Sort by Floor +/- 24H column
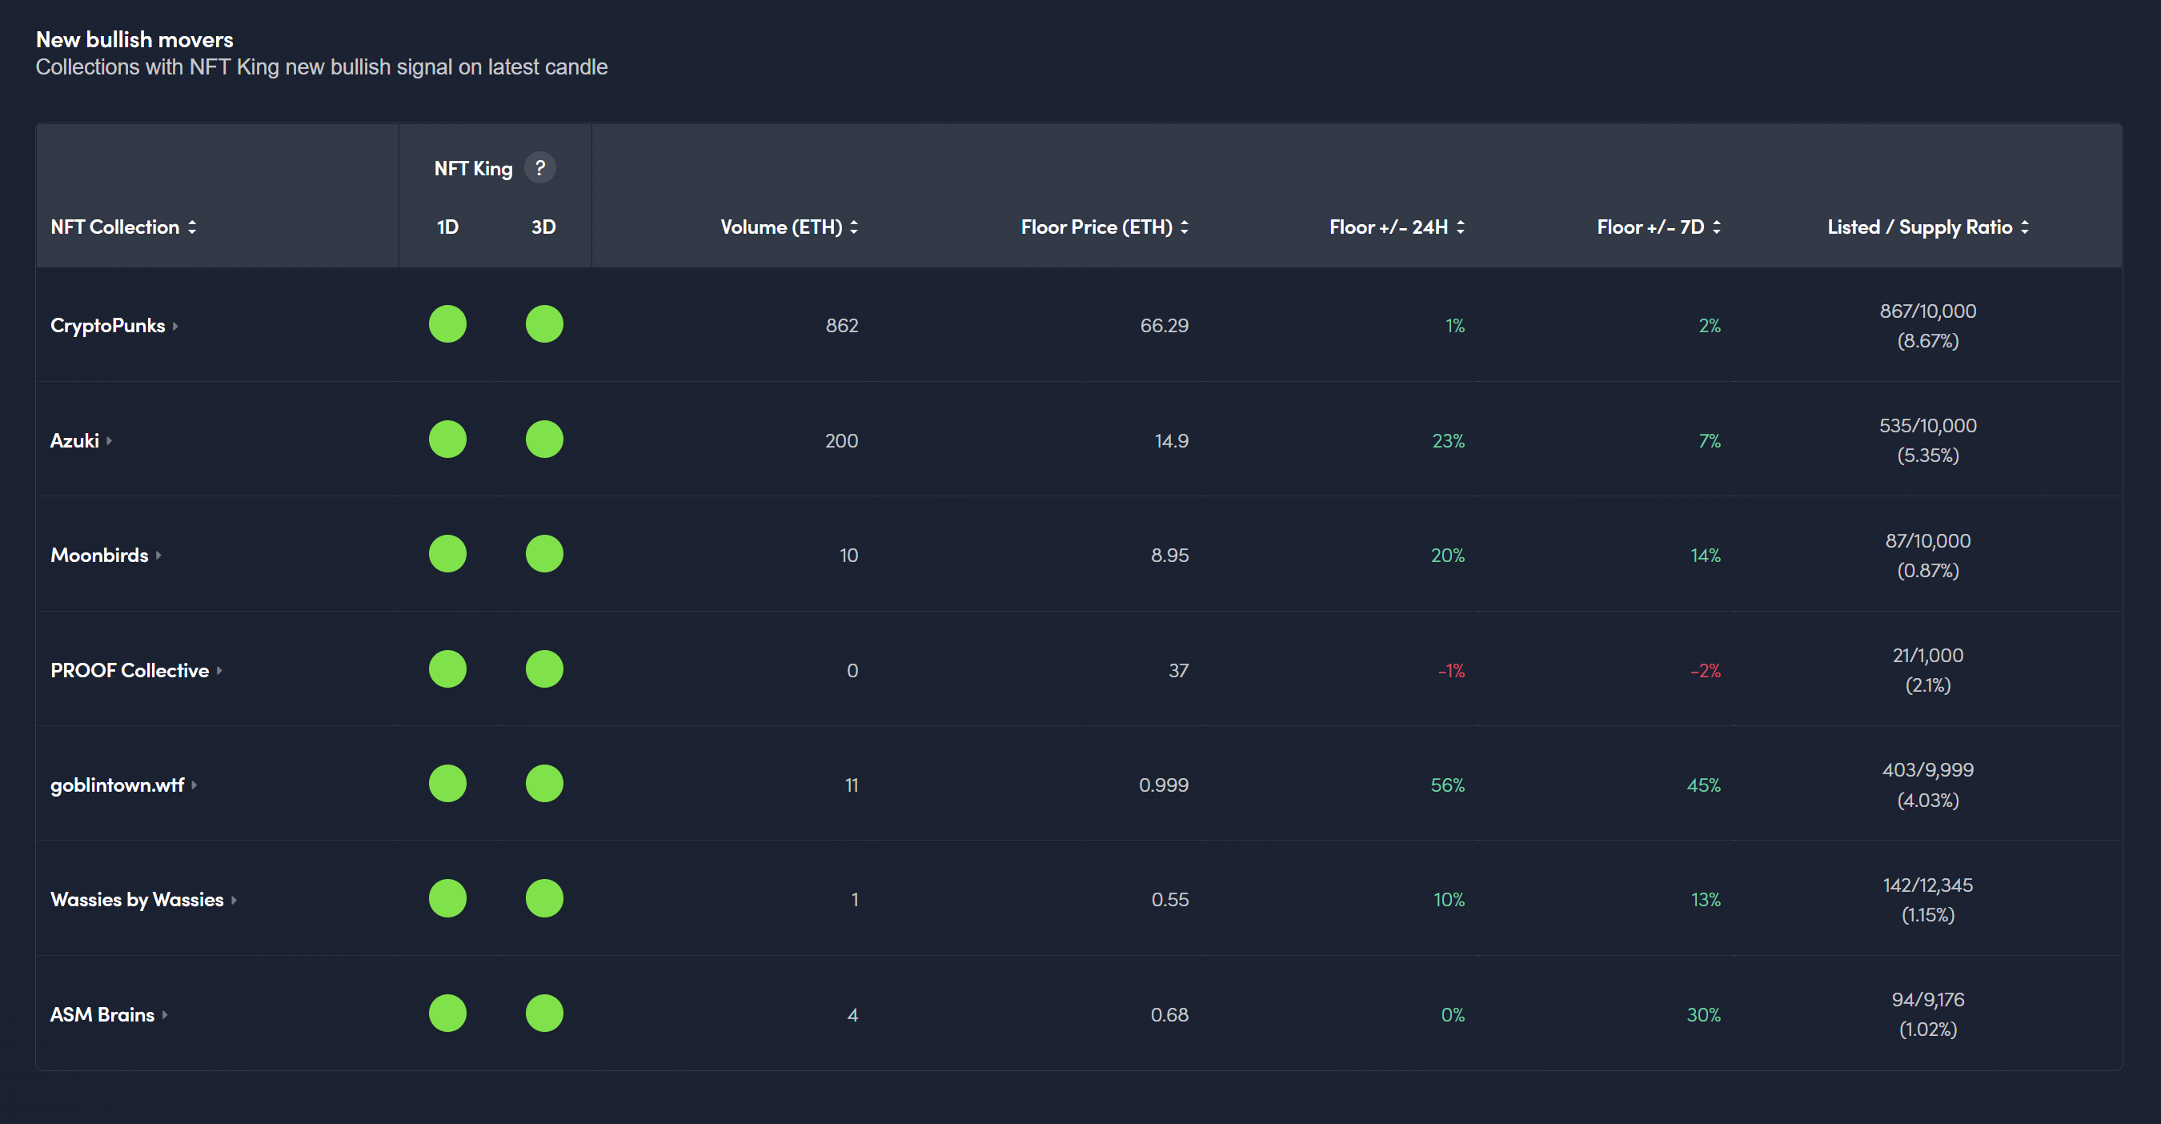Viewport: 2161px width, 1124px height. [x=1397, y=227]
